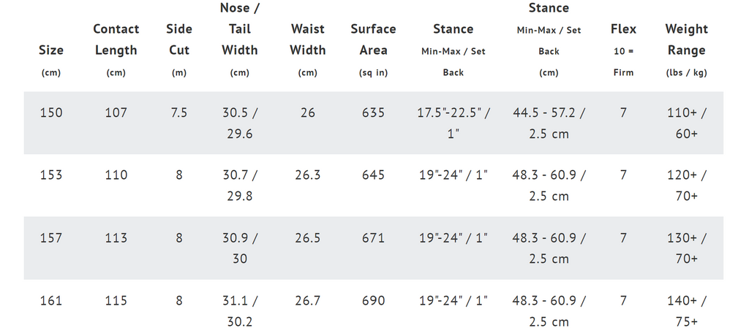The image size is (749, 336).
Task: Click the Contact Length column header
Action: 116,50
